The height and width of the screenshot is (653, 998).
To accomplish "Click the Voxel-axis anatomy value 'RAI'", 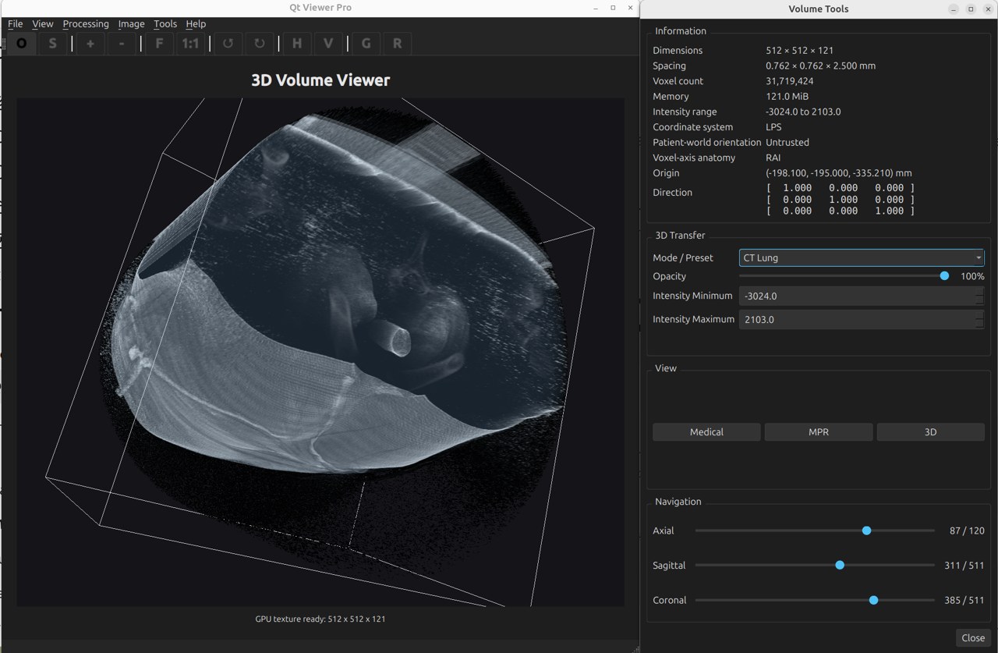I will click(773, 158).
